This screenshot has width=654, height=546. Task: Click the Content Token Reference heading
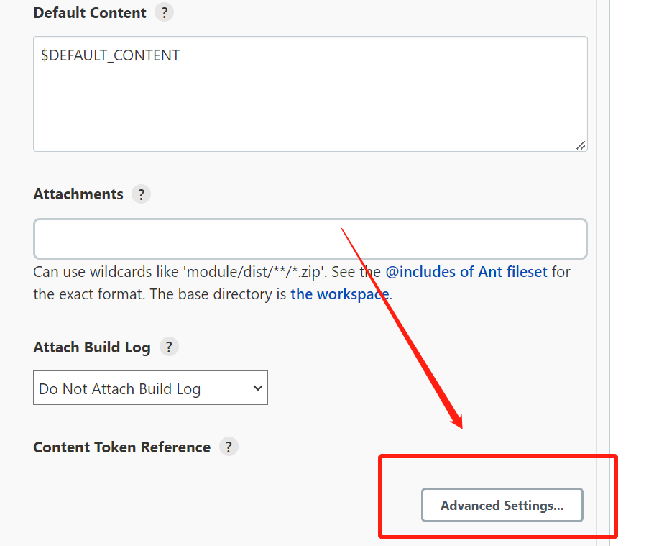121,447
